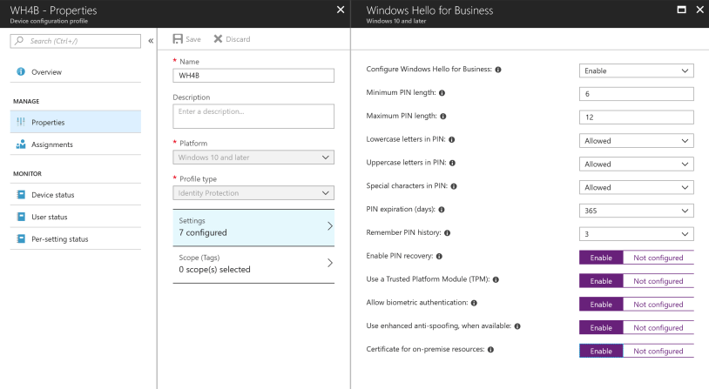Enable Use a Trusted Platform Module (TPM)
The height and width of the screenshot is (389, 709).
pos(601,281)
